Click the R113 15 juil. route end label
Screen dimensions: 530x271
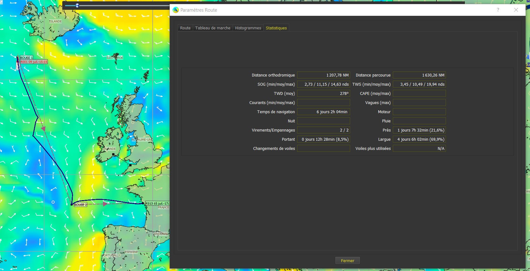(157, 203)
